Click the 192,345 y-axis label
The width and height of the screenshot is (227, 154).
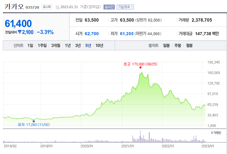point(213,62)
